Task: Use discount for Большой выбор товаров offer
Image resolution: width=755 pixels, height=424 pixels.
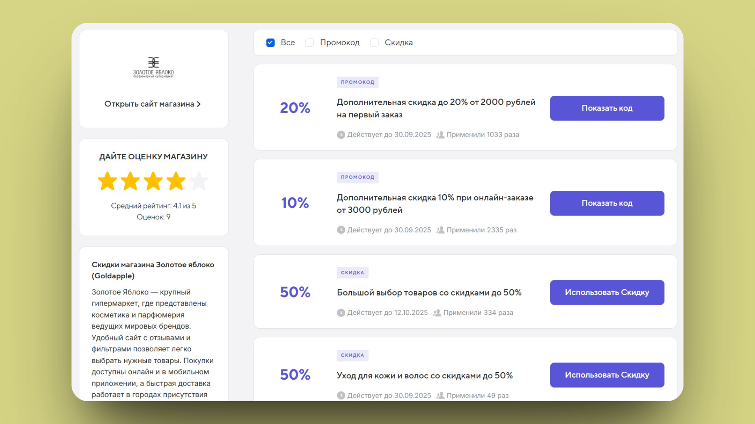Action: [x=607, y=292]
